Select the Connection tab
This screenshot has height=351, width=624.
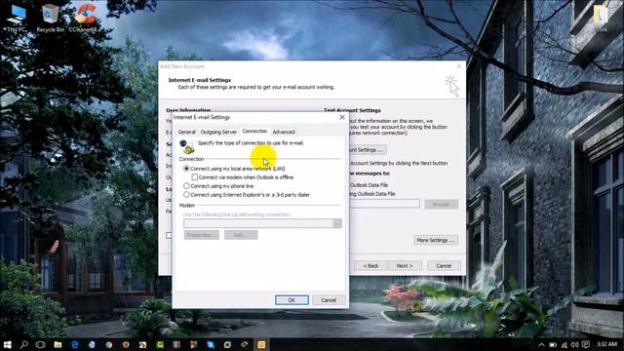point(254,131)
